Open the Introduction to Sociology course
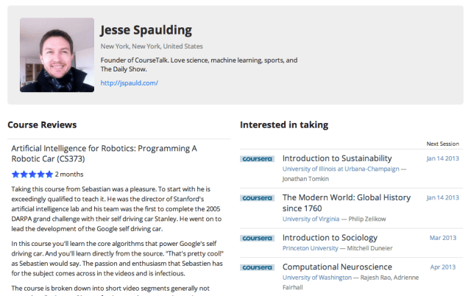This screenshot has width=471, height=296. tap(330, 238)
